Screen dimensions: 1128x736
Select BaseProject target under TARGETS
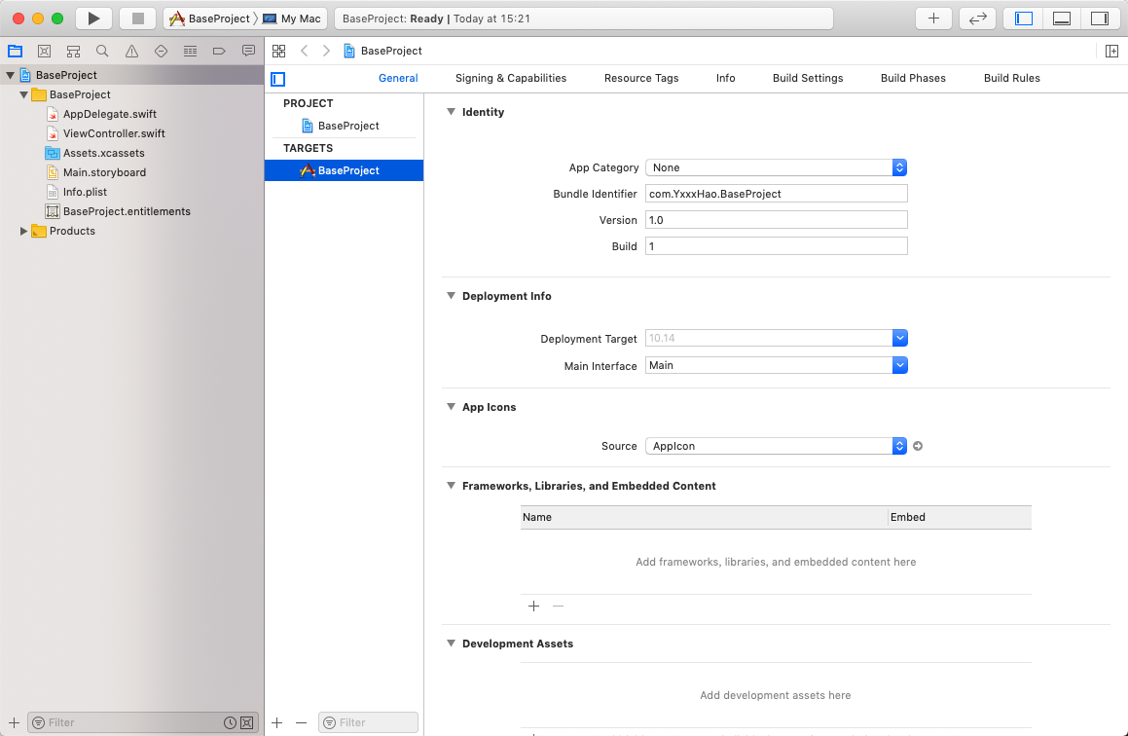[x=344, y=170]
